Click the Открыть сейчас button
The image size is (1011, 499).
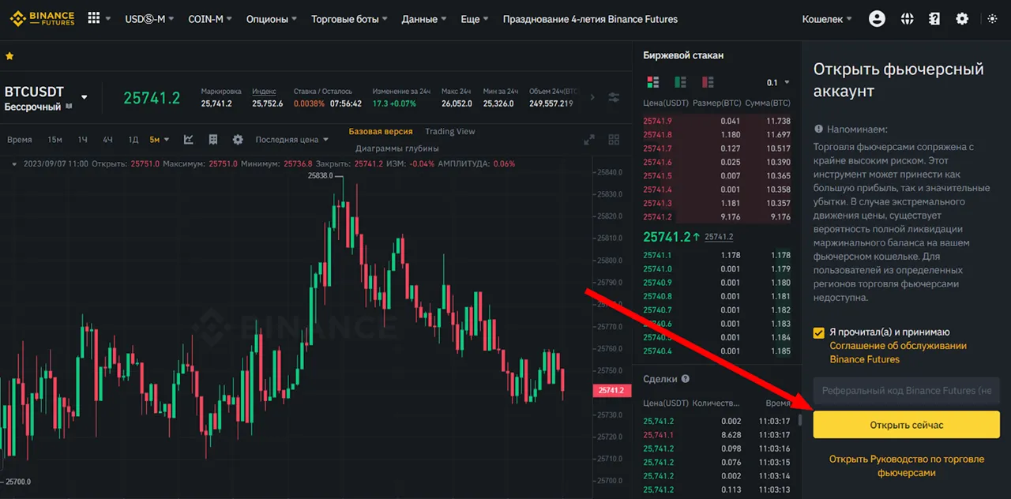coord(906,425)
